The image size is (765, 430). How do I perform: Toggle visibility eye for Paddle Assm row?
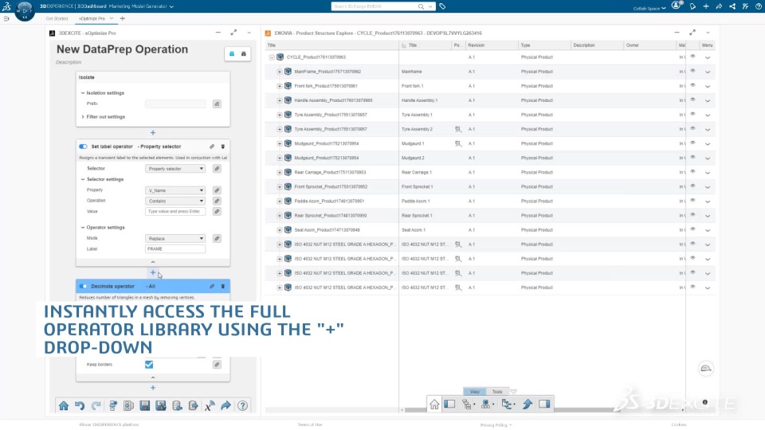click(x=692, y=201)
